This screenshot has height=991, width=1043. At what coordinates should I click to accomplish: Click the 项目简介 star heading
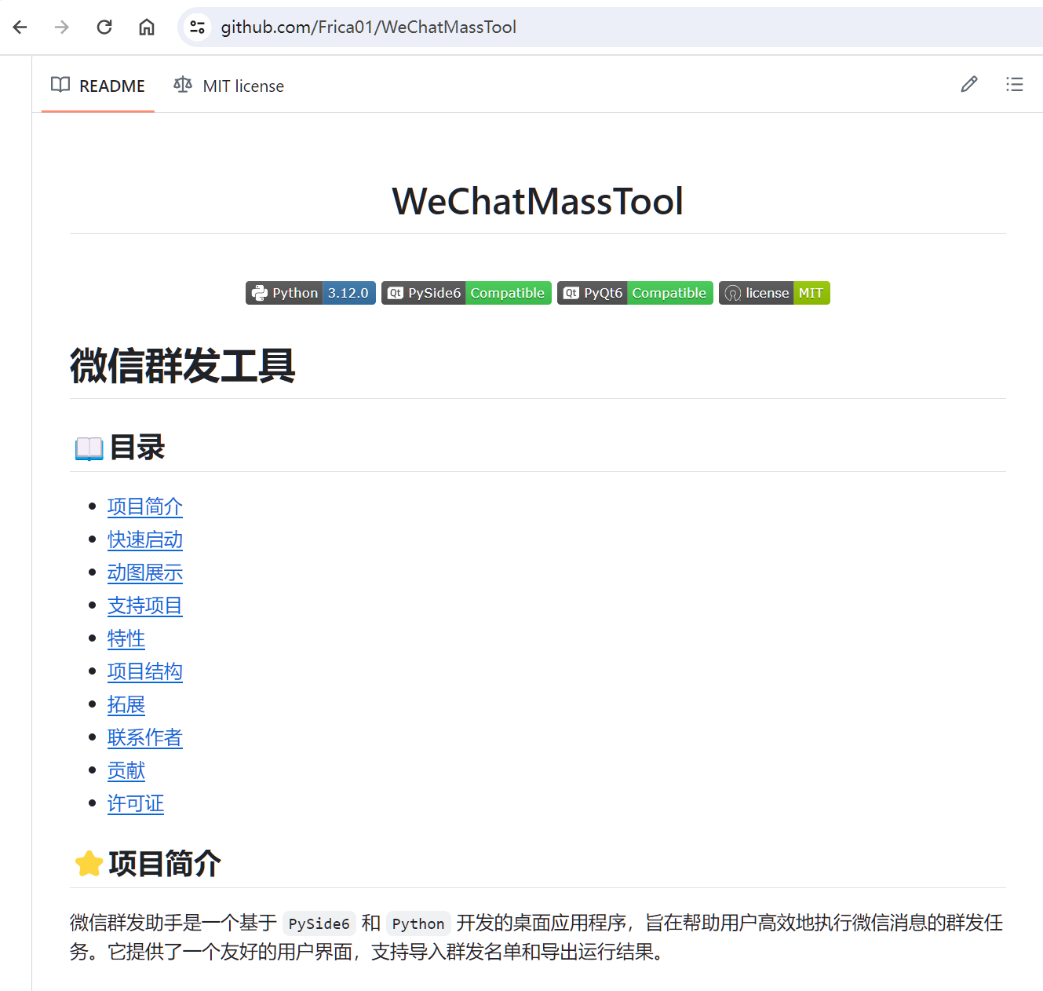coord(148,864)
